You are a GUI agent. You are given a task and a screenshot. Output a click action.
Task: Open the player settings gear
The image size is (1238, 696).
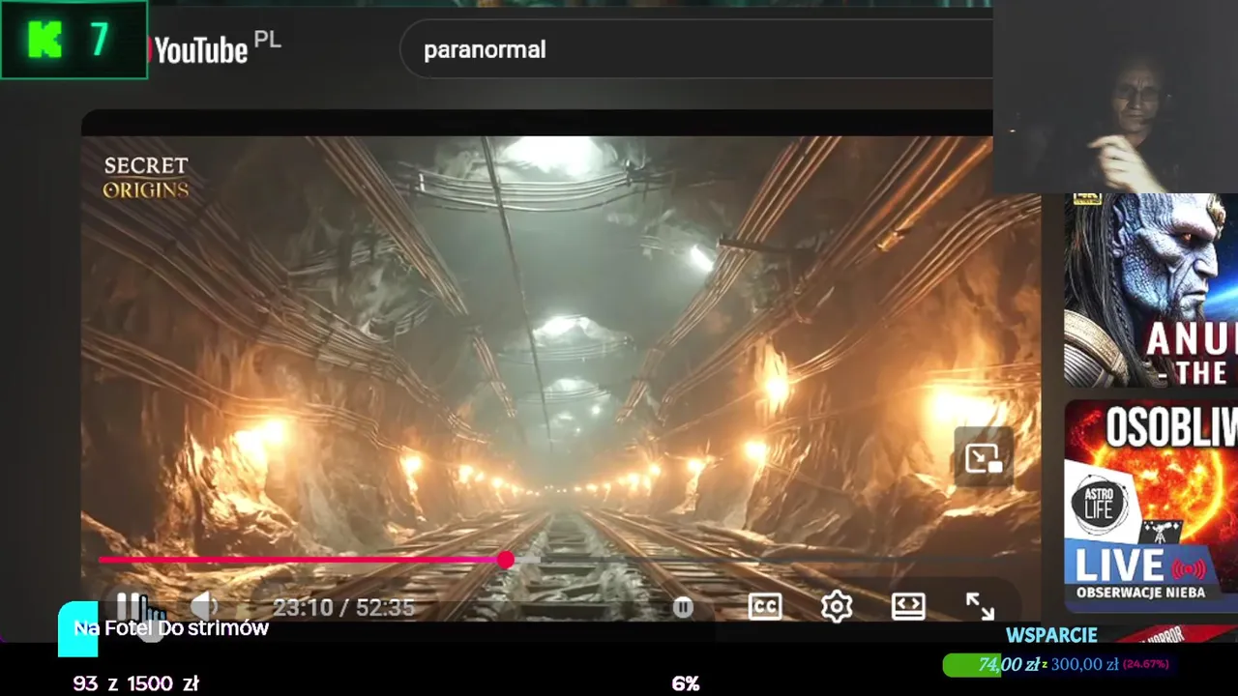click(837, 606)
